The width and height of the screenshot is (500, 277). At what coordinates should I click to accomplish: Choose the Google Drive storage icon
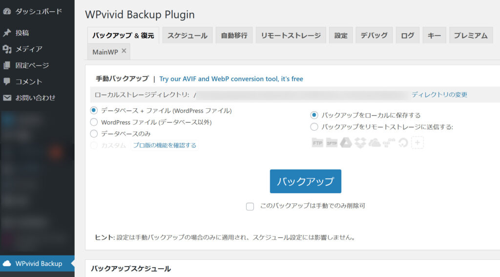pyautogui.click(x=346, y=143)
